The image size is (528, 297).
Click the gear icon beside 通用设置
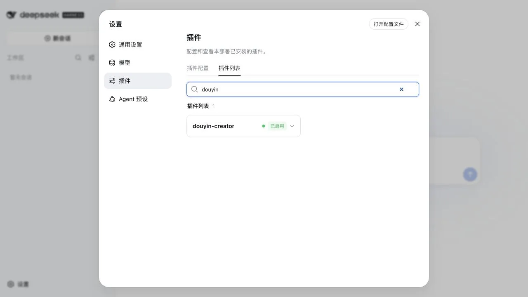tap(112, 45)
